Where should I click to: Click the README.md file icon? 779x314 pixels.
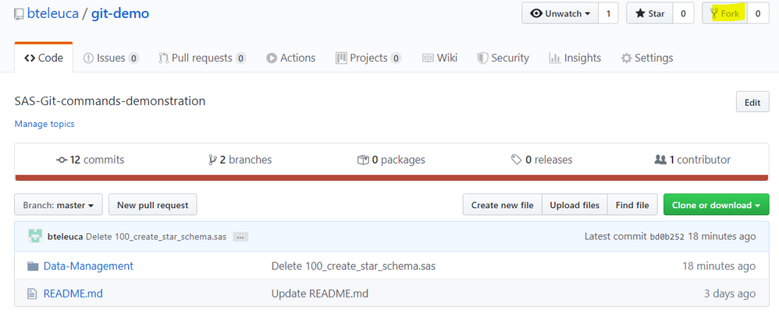pos(33,294)
